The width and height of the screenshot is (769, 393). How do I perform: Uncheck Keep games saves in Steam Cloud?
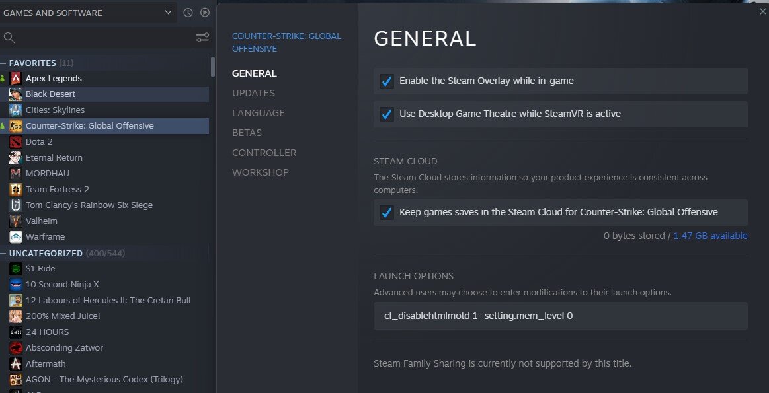[x=387, y=213]
